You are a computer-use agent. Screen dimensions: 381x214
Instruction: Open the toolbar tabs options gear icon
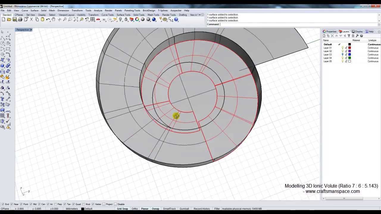203,15
